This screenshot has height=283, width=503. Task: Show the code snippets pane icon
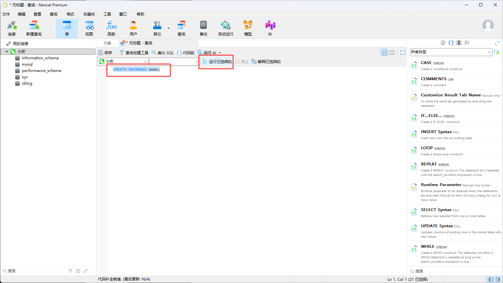[451, 43]
